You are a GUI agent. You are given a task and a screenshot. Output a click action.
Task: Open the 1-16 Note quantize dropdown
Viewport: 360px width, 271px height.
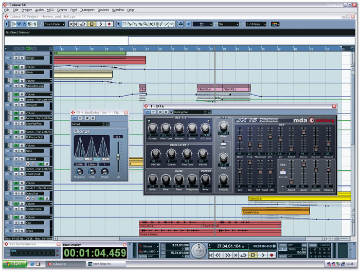click(256, 24)
